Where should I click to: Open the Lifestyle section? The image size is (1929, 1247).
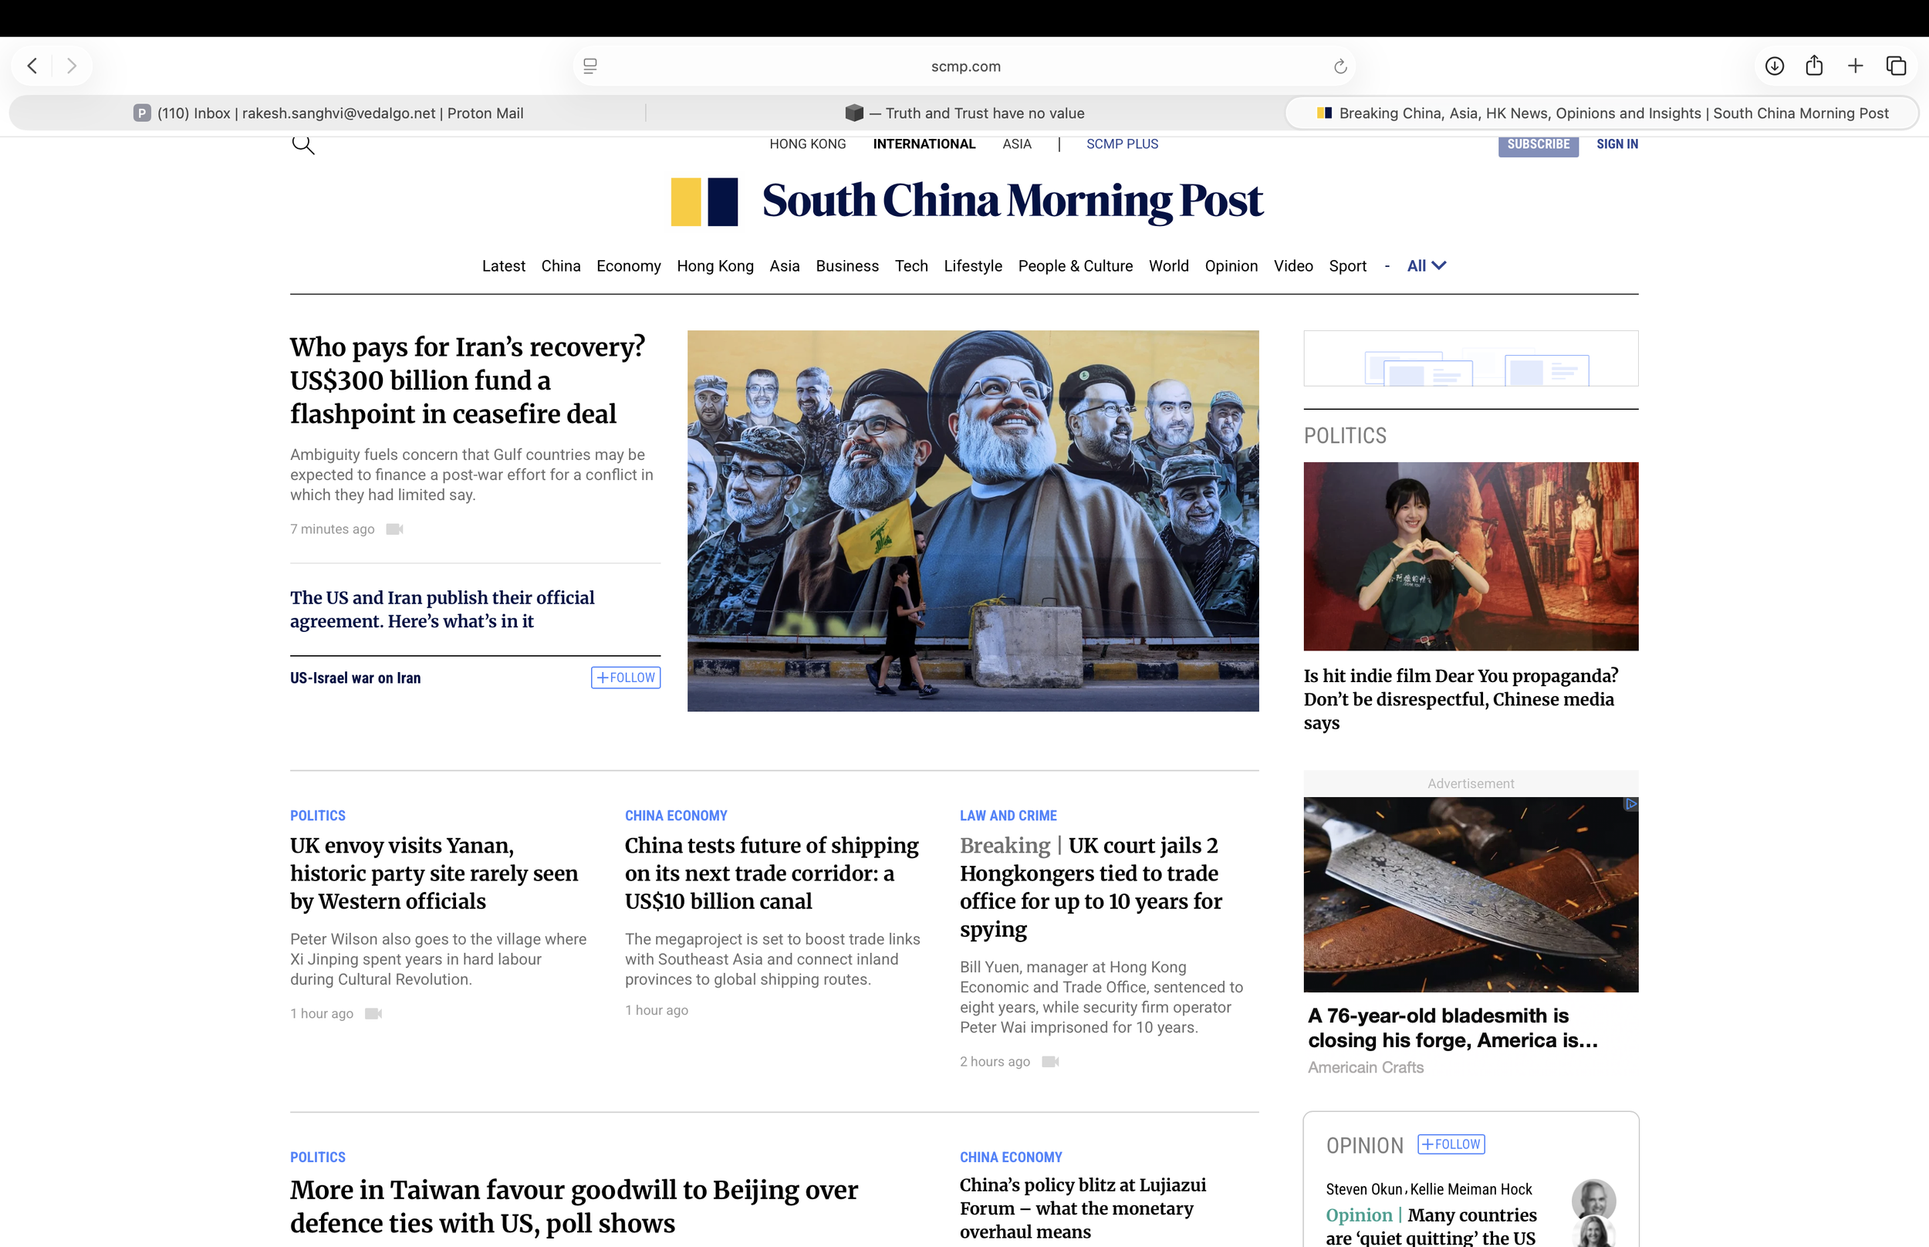973,266
